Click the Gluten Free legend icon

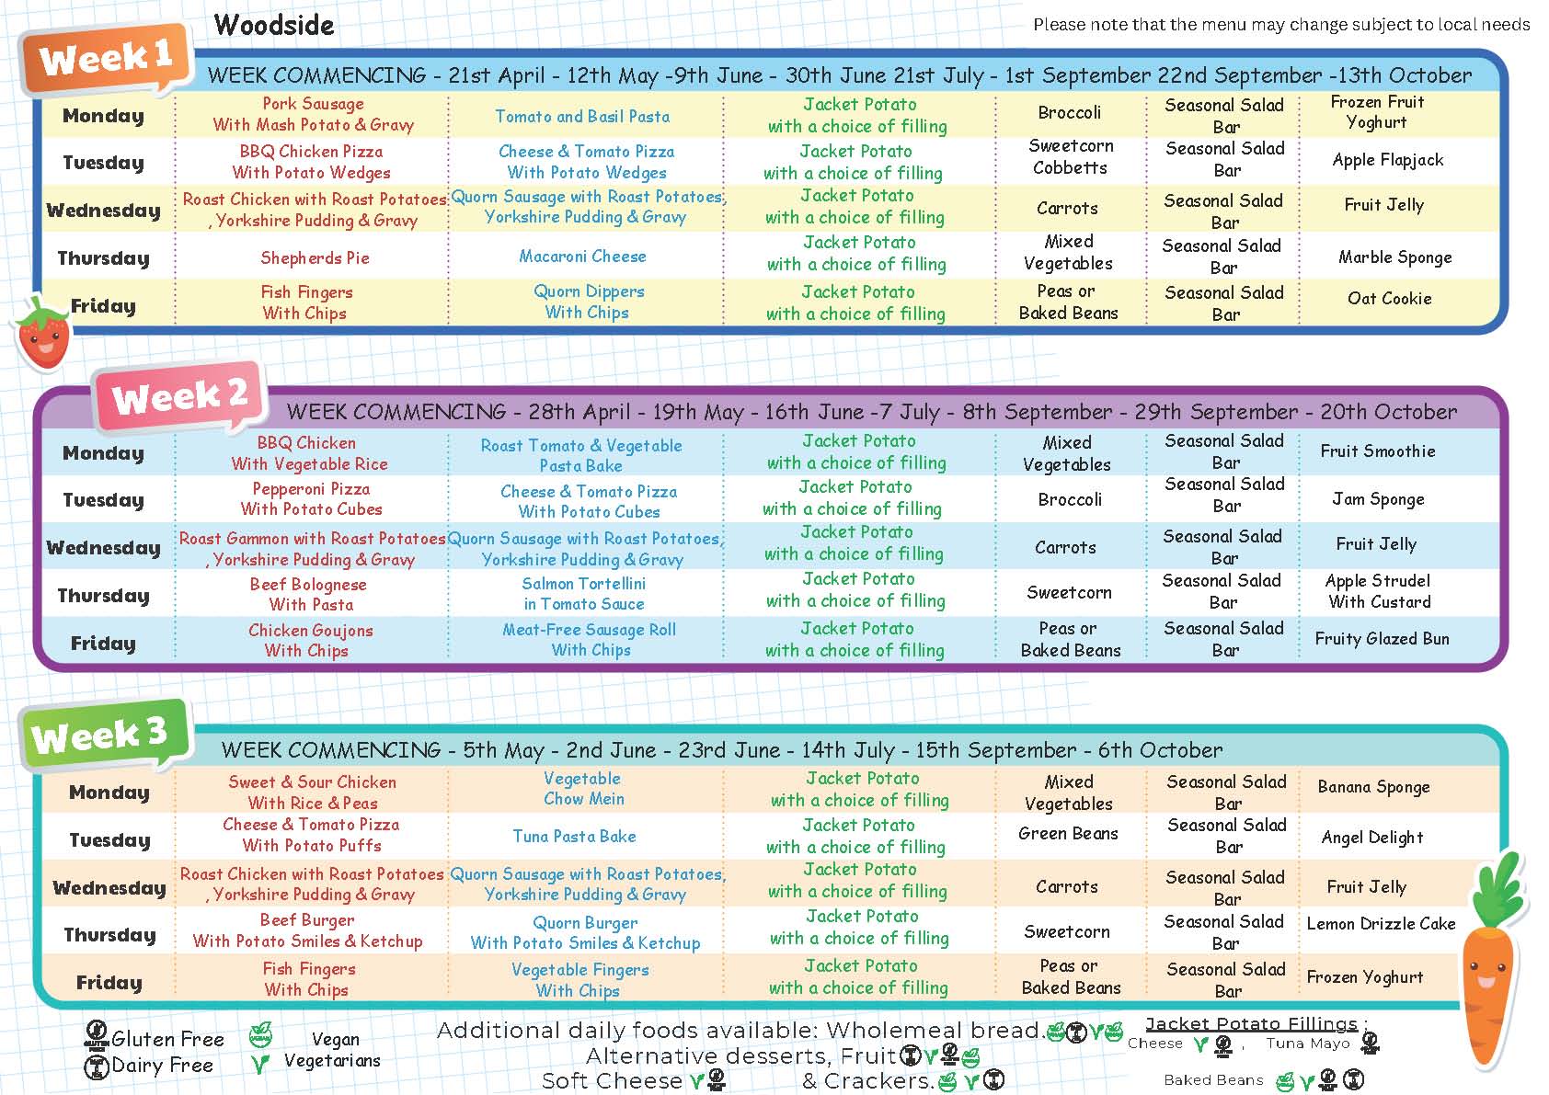tap(97, 1036)
